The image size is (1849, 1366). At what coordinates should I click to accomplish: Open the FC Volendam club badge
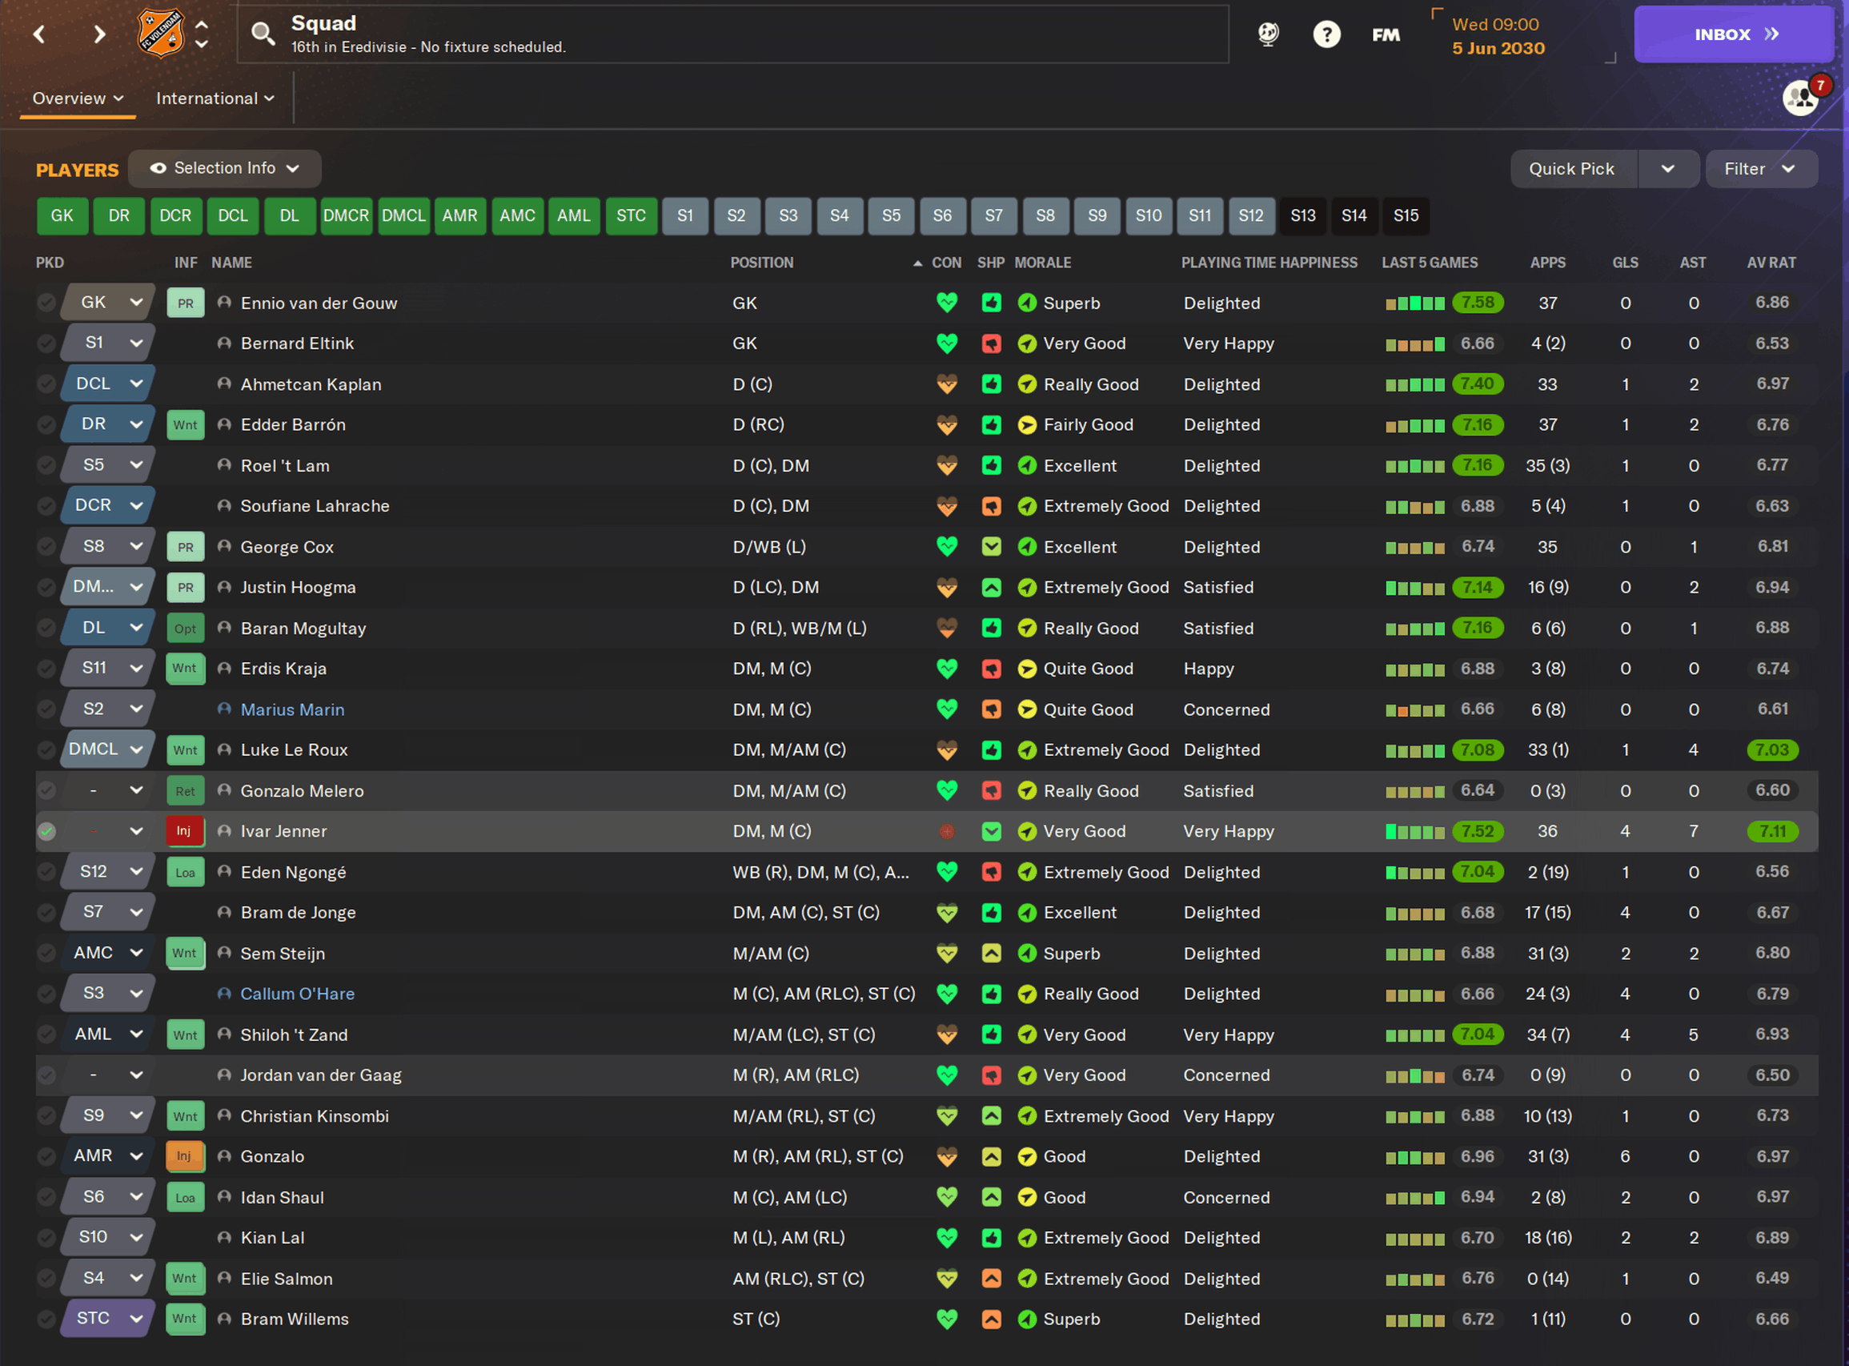pyautogui.click(x=160, y=33)
